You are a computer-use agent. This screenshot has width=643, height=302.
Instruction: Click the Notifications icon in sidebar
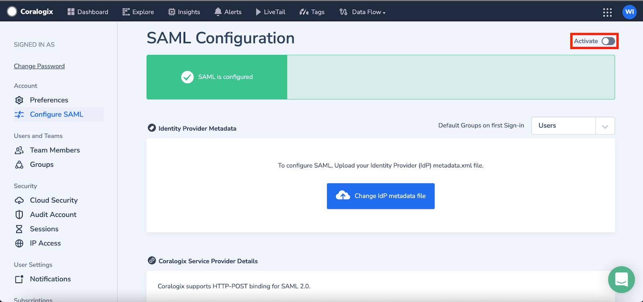[x=19, y=279]
